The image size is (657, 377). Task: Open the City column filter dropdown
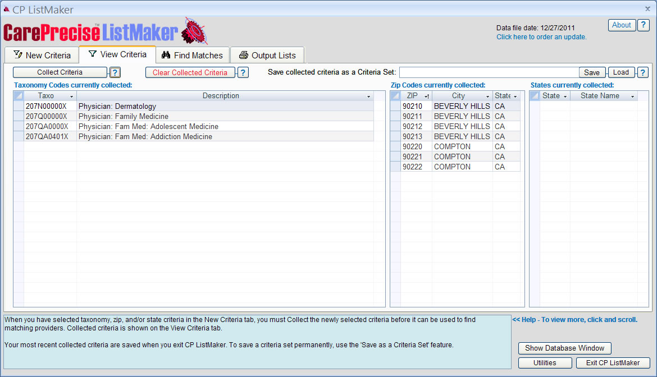[x=488, y=96]
